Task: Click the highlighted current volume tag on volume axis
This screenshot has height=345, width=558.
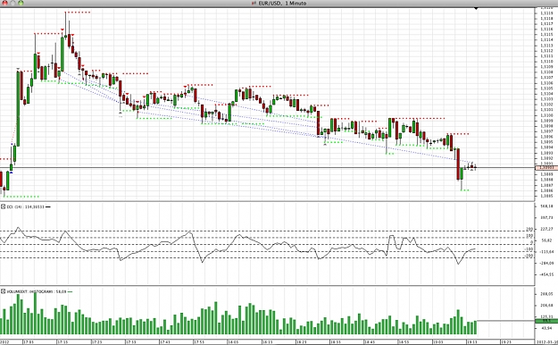Action: coord(546,321)
